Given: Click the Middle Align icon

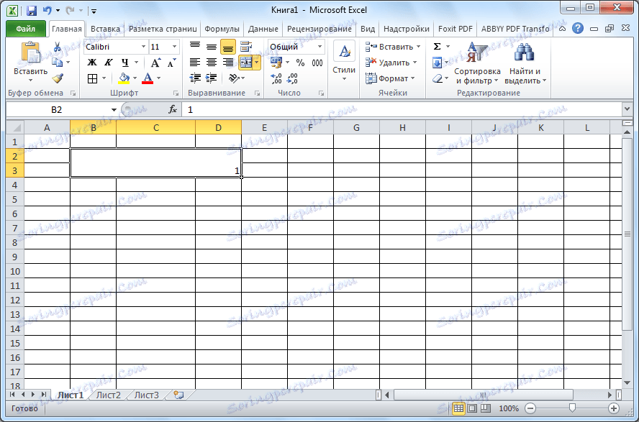Looking at the screenshot, I should coord(212,47).
